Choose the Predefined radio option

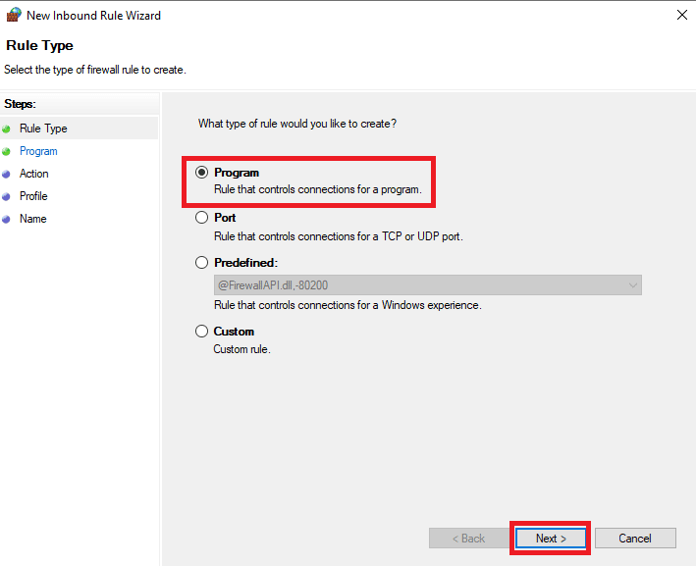pyautogui.click(x=201, y=263)
